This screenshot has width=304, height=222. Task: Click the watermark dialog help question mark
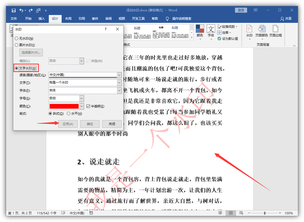106,29
